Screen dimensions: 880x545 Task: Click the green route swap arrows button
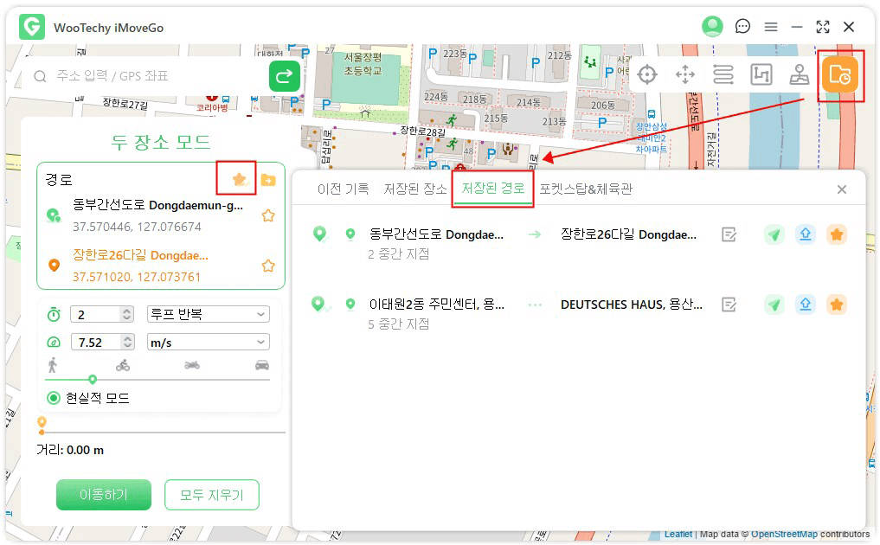click(284, 76)
